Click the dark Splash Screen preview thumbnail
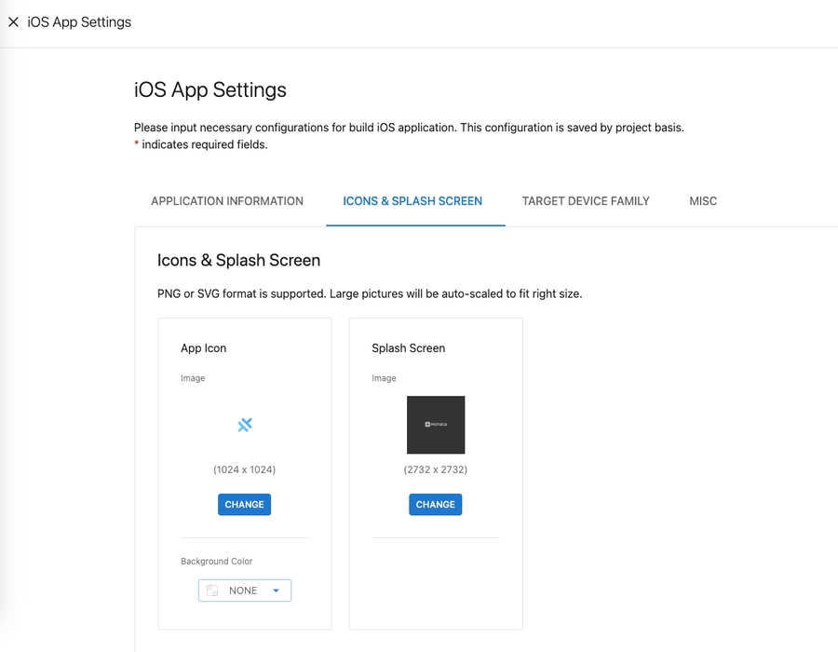Image resolution: width=838 pixels, height=652 pixels. (x=436, y=425)
